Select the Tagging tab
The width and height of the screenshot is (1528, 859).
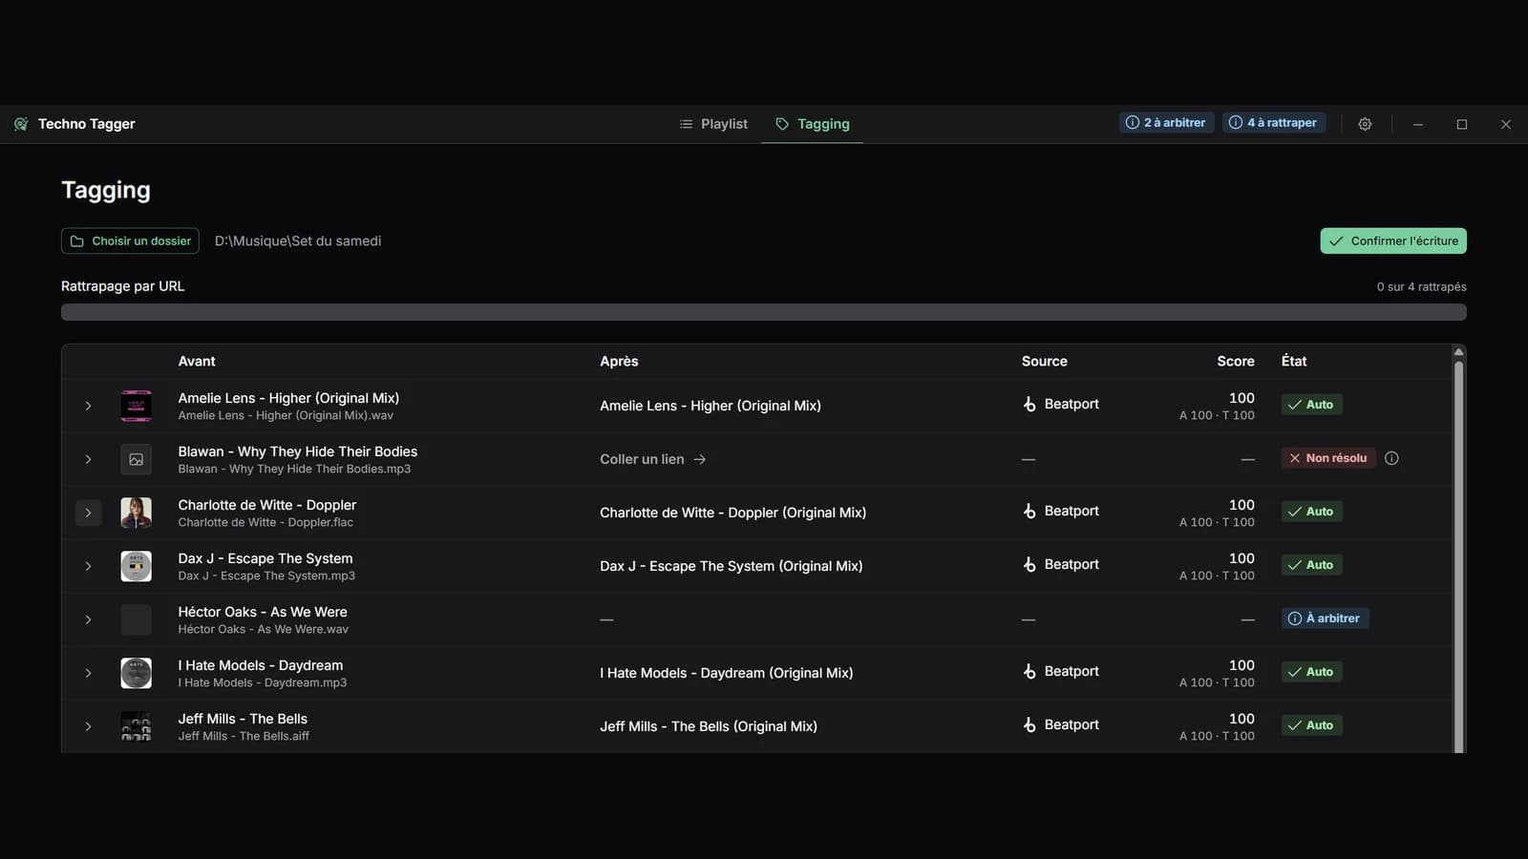[812, 124]
